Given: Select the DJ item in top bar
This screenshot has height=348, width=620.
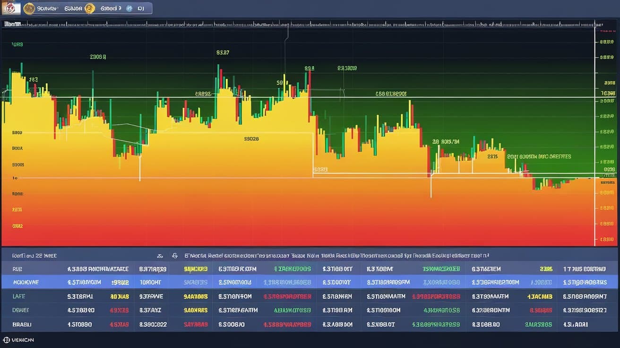Looking at the screenshot, I should pyautogui.click(x=141, y=9).
